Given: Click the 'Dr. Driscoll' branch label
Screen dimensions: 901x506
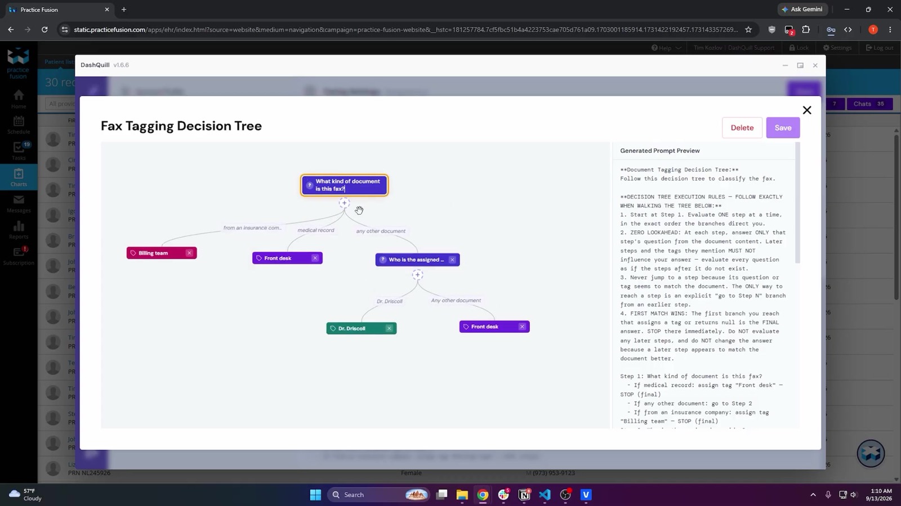Looking at the screenshot, I should 390,301.
